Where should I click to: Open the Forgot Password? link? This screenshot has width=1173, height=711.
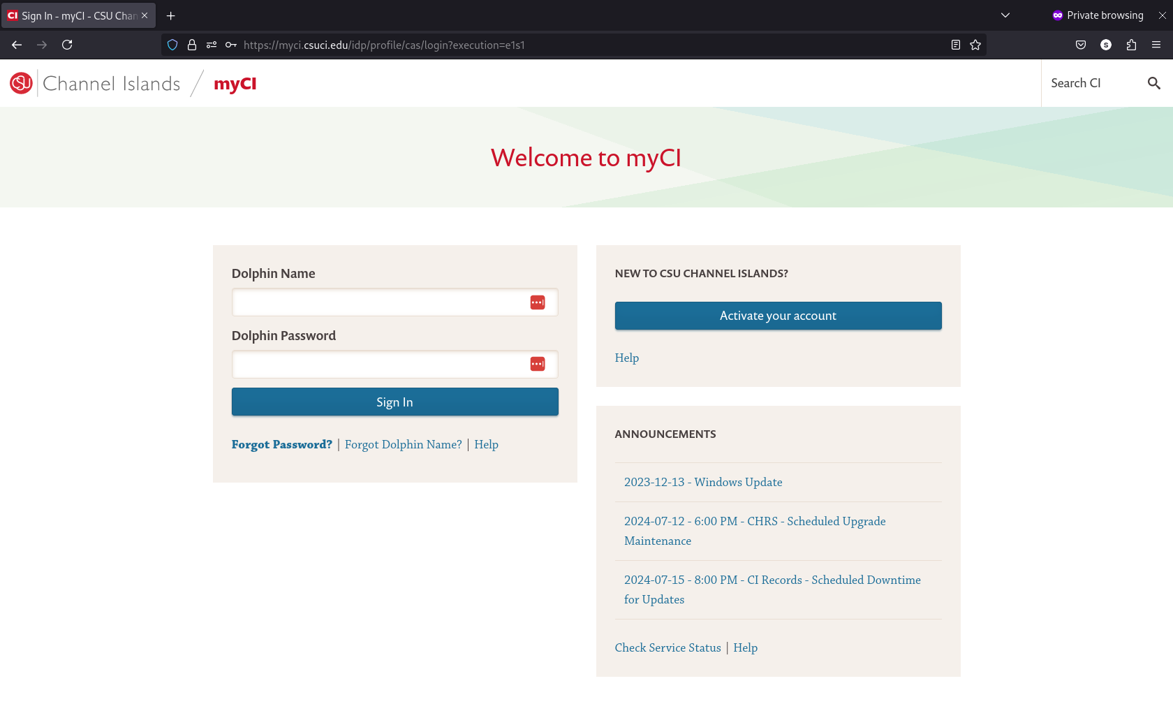coord(282,445)
